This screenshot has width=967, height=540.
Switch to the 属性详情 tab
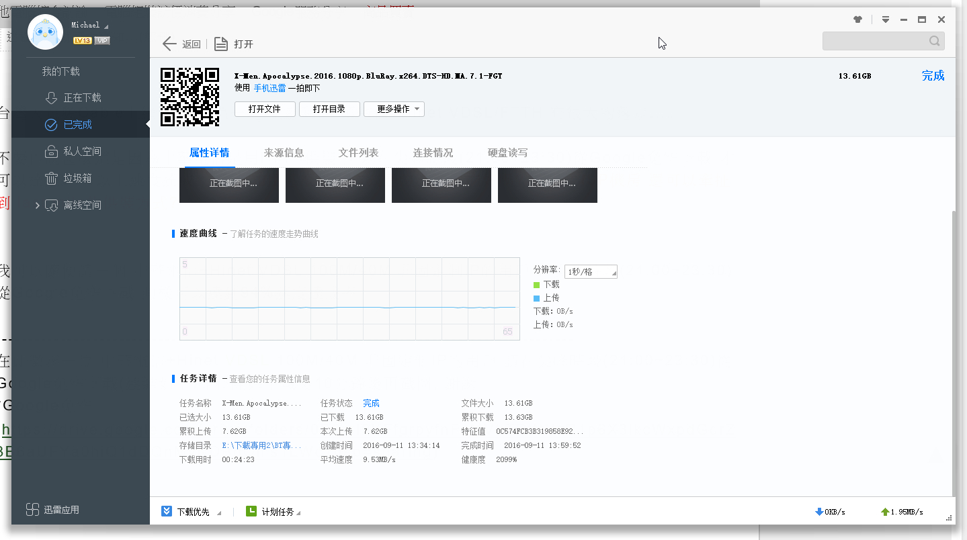click(x=209, y=152)
